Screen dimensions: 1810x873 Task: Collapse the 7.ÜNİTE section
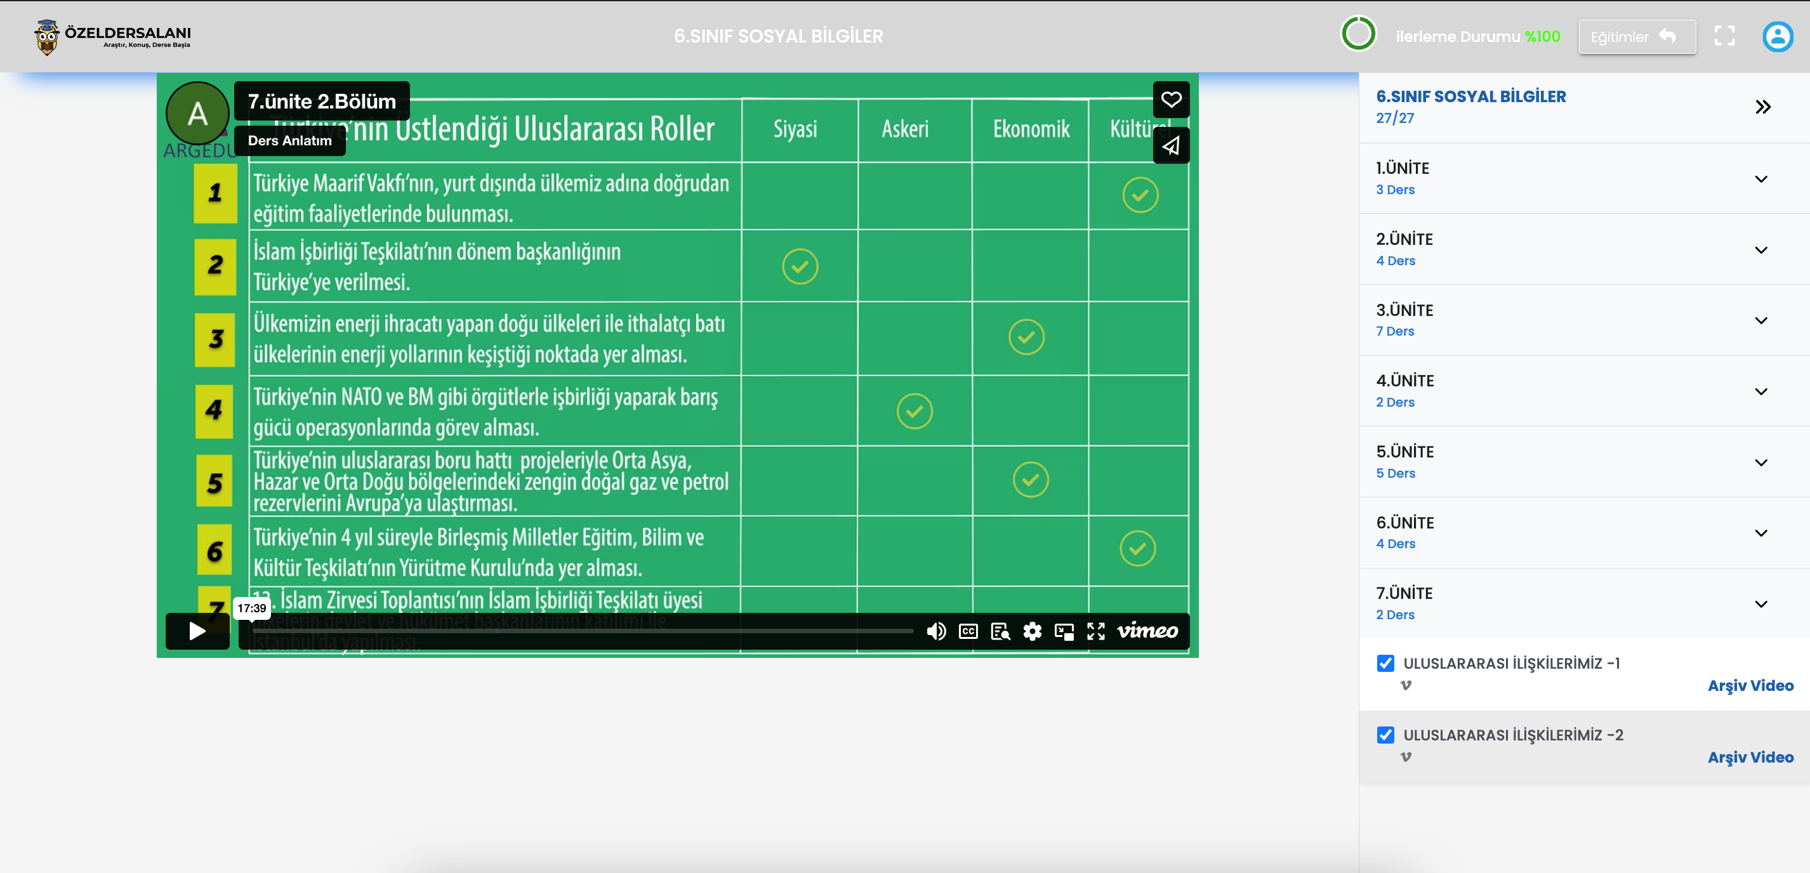(x=1760, y=603)
